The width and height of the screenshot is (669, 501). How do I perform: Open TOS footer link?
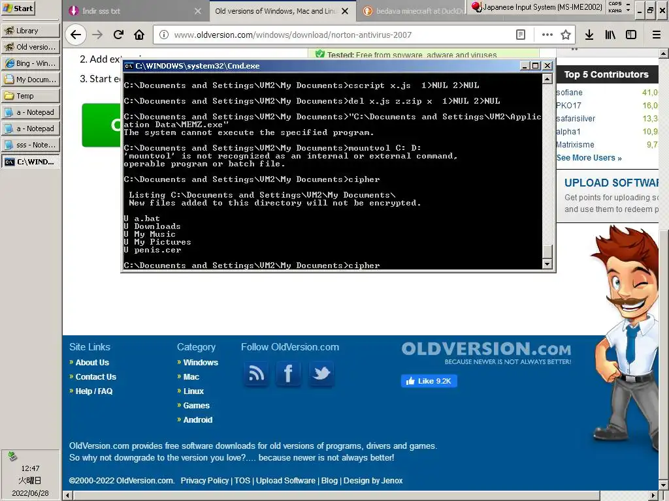(242, 481)
